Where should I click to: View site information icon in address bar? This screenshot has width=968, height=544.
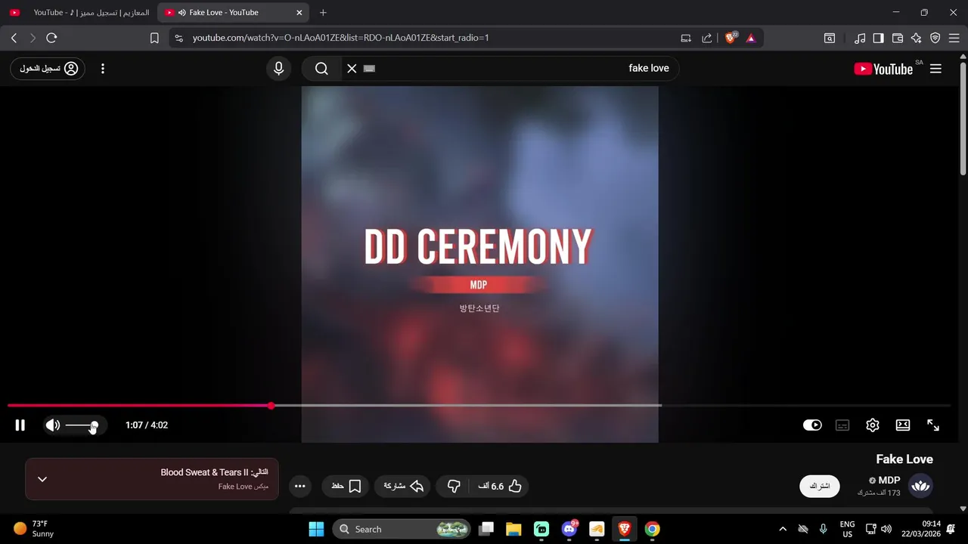178,38
